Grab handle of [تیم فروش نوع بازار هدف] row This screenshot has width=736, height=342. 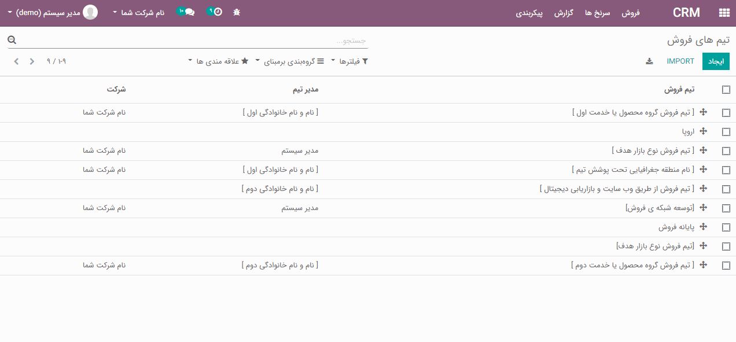pyautogui.click(x=704, y=246)
